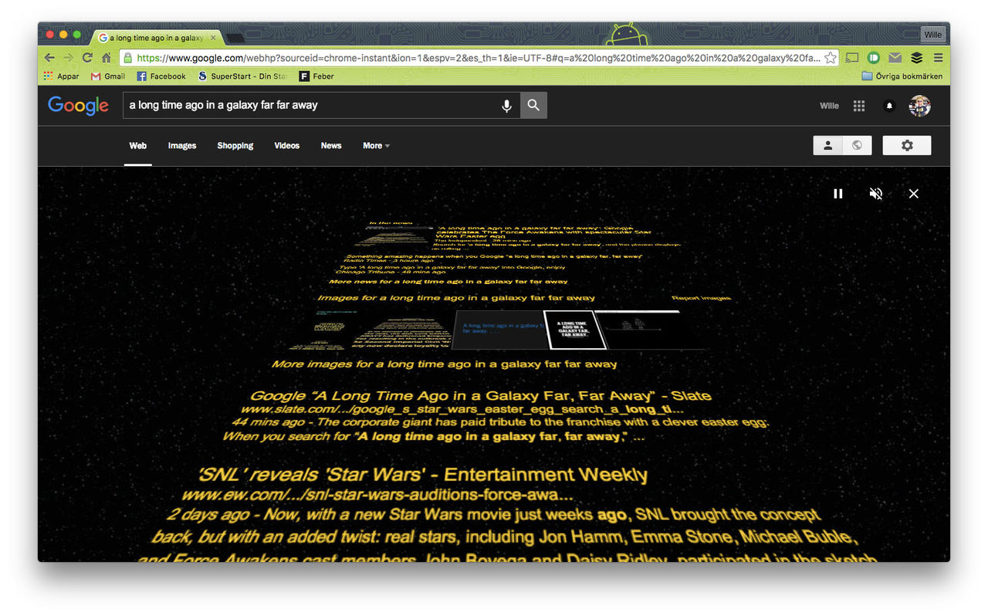Open Google notifications via the bell icon
Image resolution: width=988 pixels, height=616 pixels.
coord(889,106)
